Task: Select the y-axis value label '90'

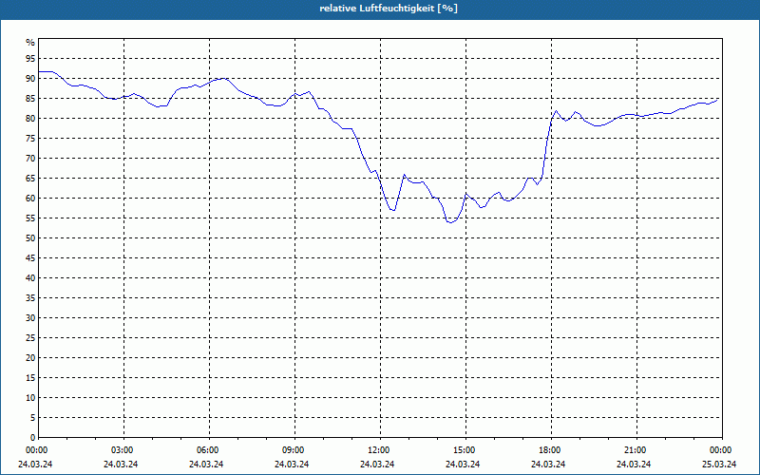Action: [x=30, y=79]
